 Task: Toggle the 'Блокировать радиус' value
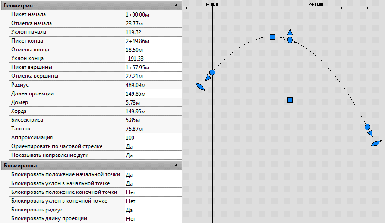[x=153, y=210]
